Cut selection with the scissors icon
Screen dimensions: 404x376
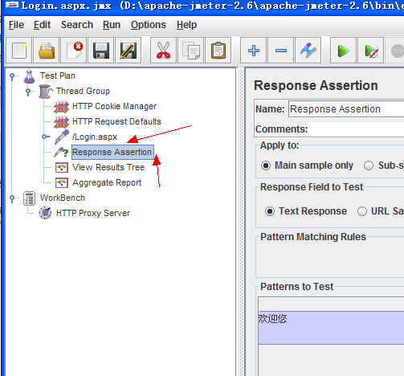(x=163, y=51)
